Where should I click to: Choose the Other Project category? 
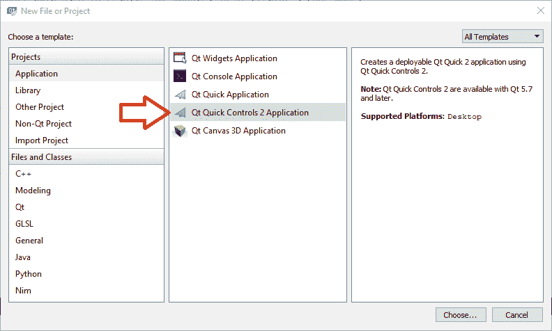pos(40,107)
